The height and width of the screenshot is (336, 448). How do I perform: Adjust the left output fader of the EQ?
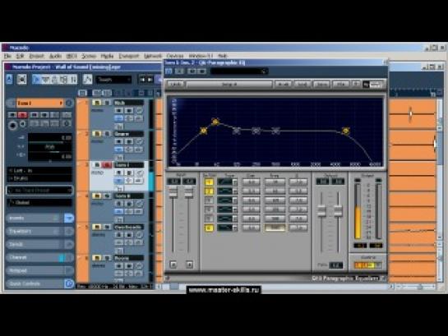tap(321, 210)
